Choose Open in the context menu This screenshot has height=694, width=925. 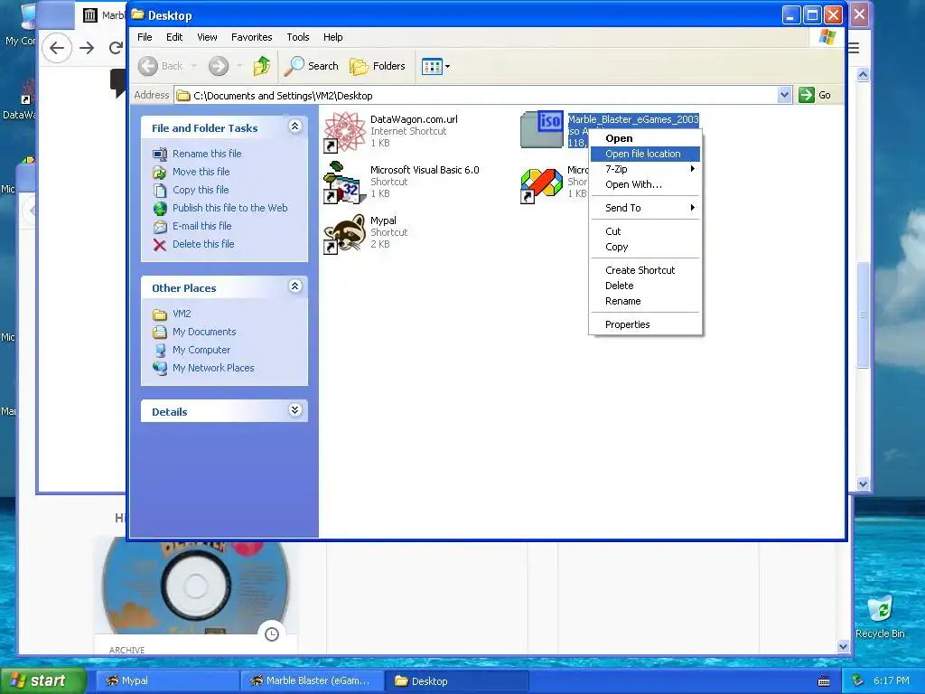tap(645, 138)
